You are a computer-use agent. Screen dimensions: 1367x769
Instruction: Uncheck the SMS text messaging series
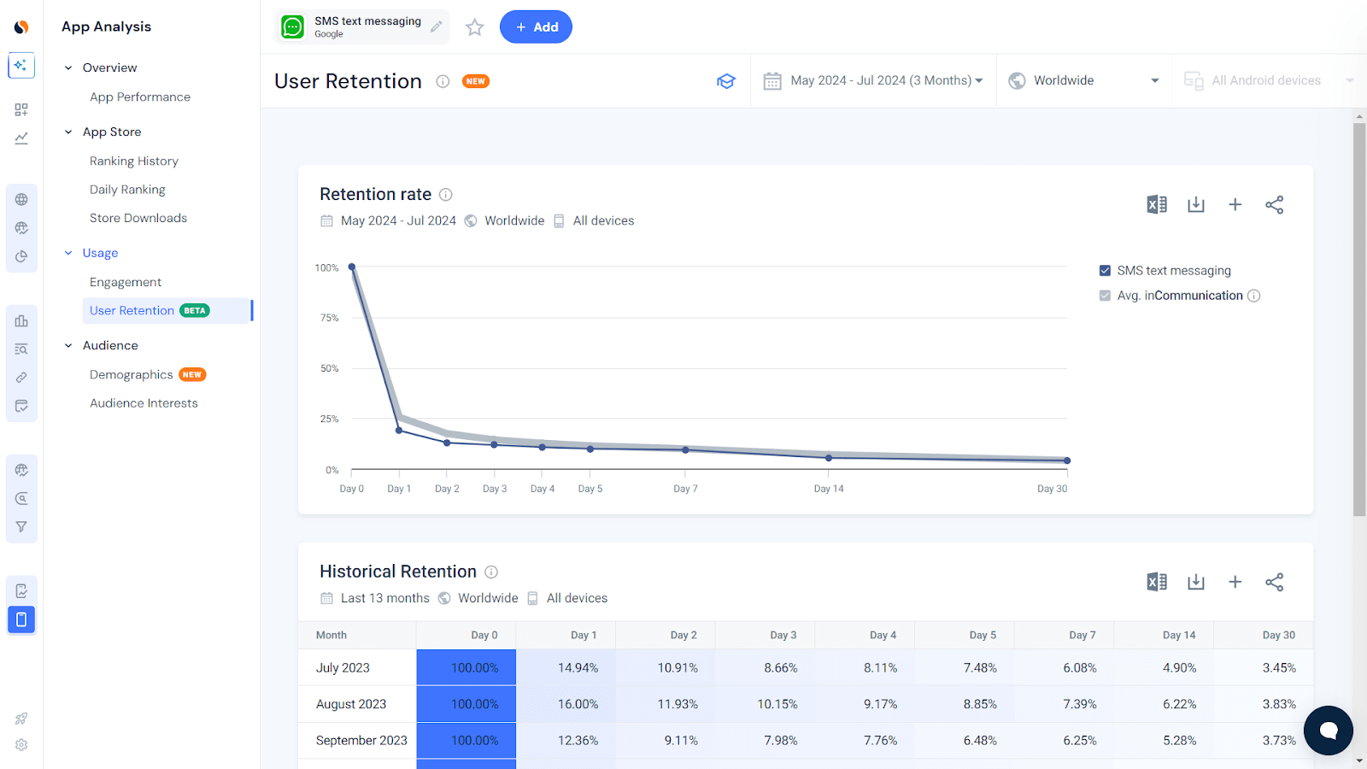[1105, 270]
